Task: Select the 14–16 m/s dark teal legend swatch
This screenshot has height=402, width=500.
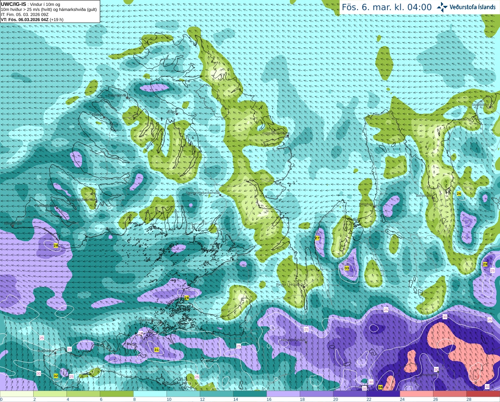Action: [250, 394]
